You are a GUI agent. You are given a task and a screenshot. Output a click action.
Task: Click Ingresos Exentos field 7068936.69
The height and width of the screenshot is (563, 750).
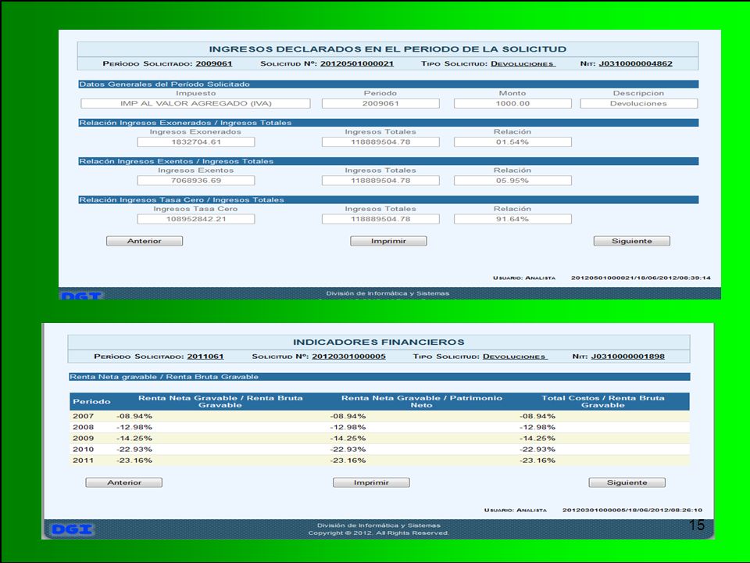[x=196, y=181]
